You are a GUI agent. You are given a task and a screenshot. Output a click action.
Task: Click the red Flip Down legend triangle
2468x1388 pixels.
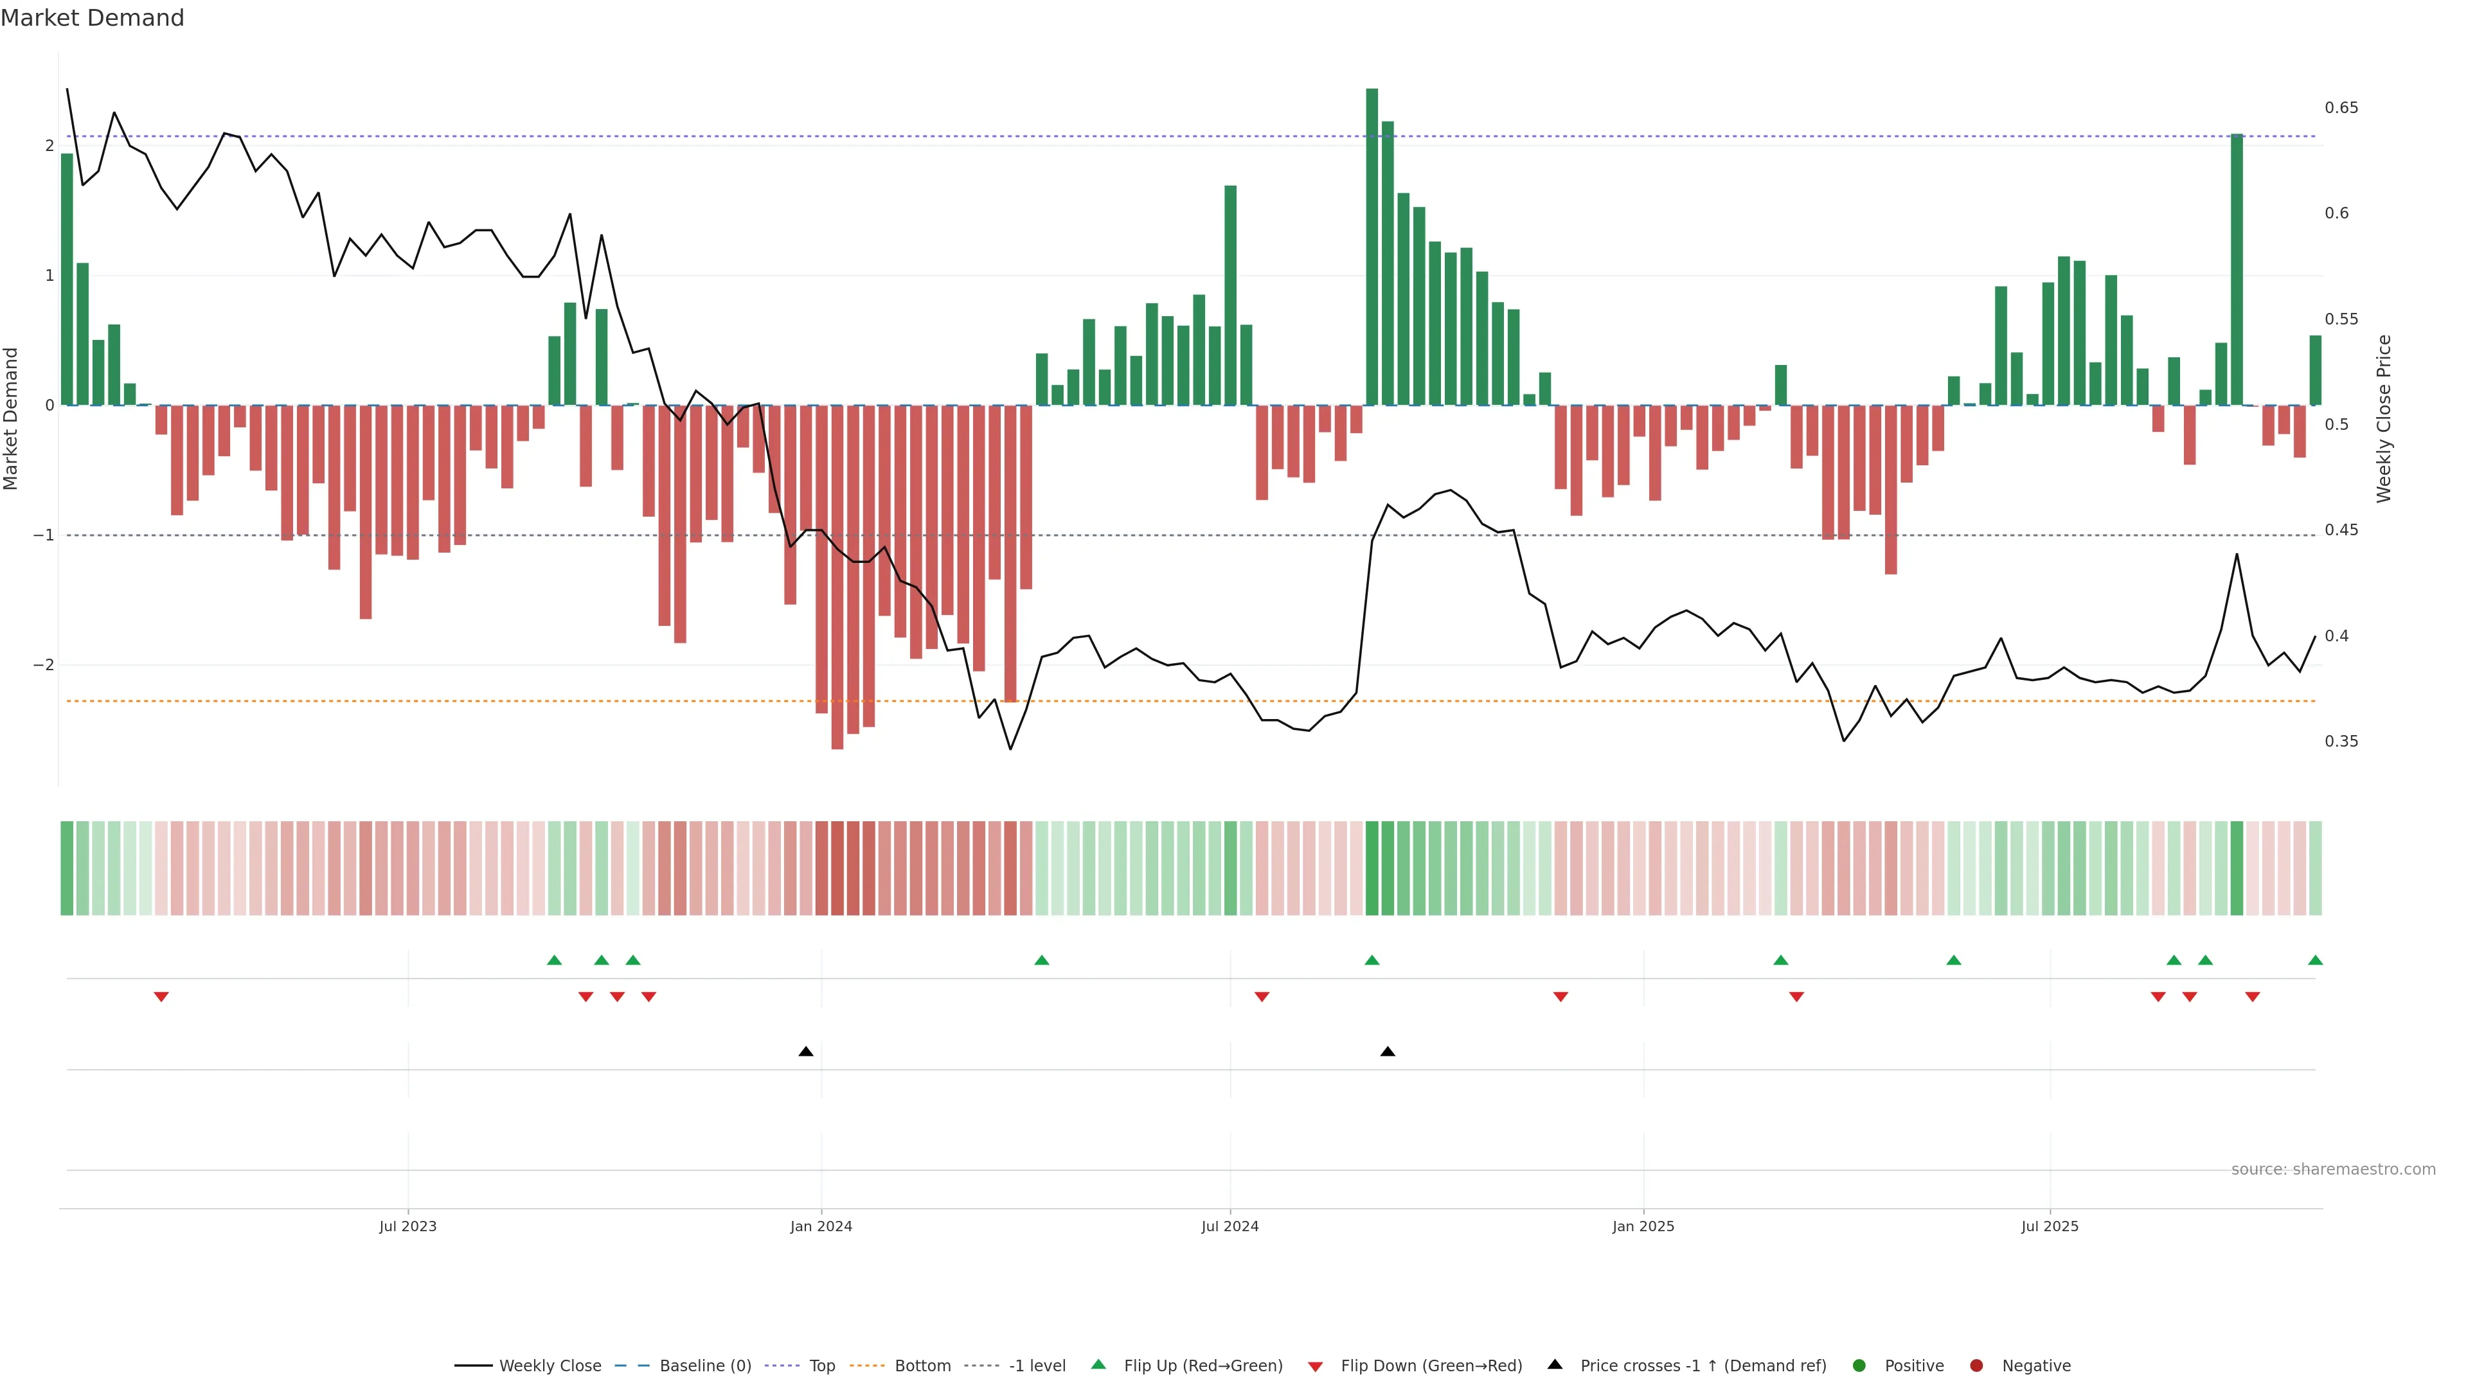[1316, 1366]
